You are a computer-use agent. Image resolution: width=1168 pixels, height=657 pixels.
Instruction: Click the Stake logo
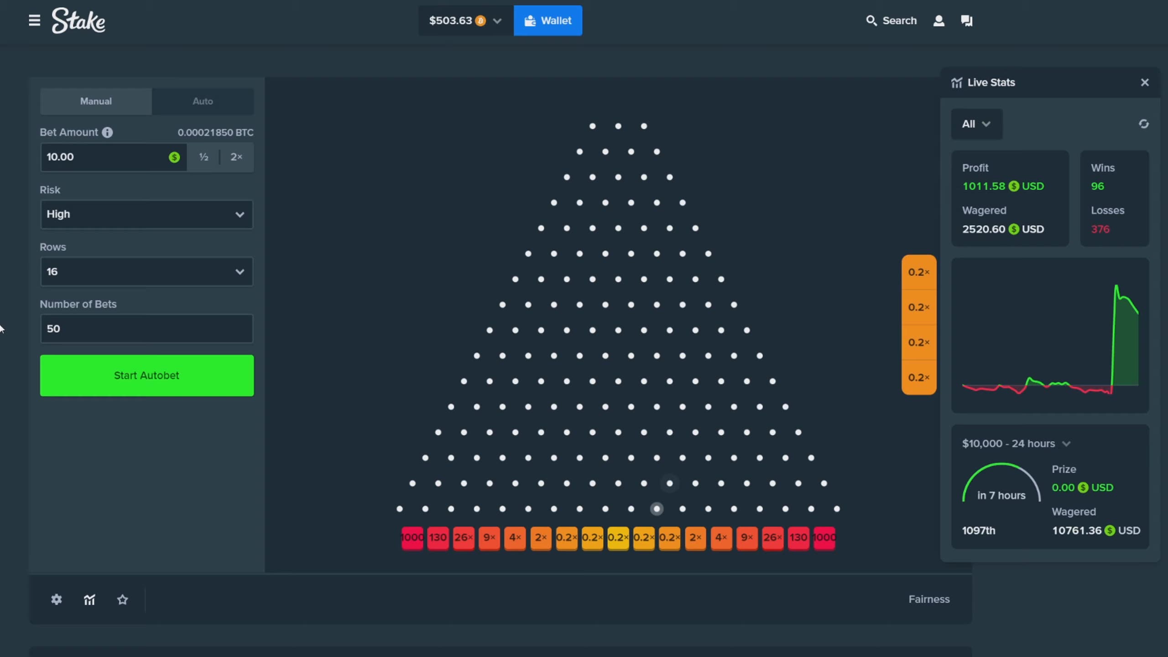[78, 21]
